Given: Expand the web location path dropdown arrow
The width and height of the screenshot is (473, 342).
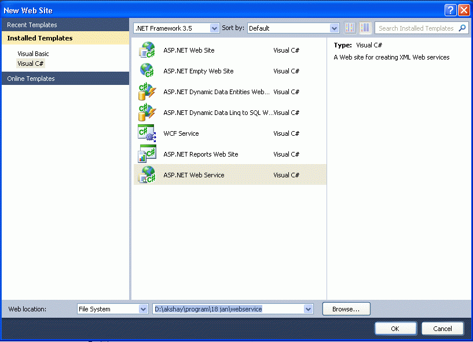Looking at the screenshot, I should coord(308,309).
